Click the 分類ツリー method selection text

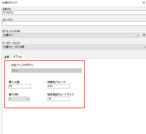pos(9,35)
